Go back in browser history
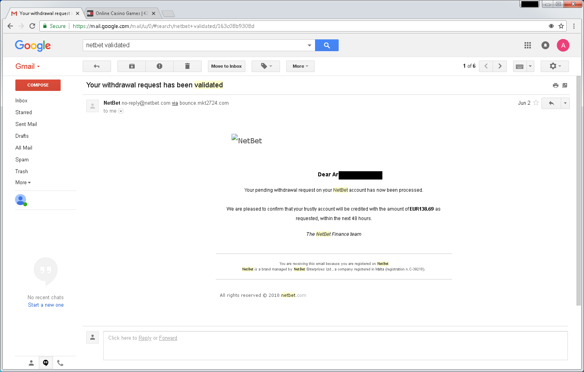 coord(10,26)
